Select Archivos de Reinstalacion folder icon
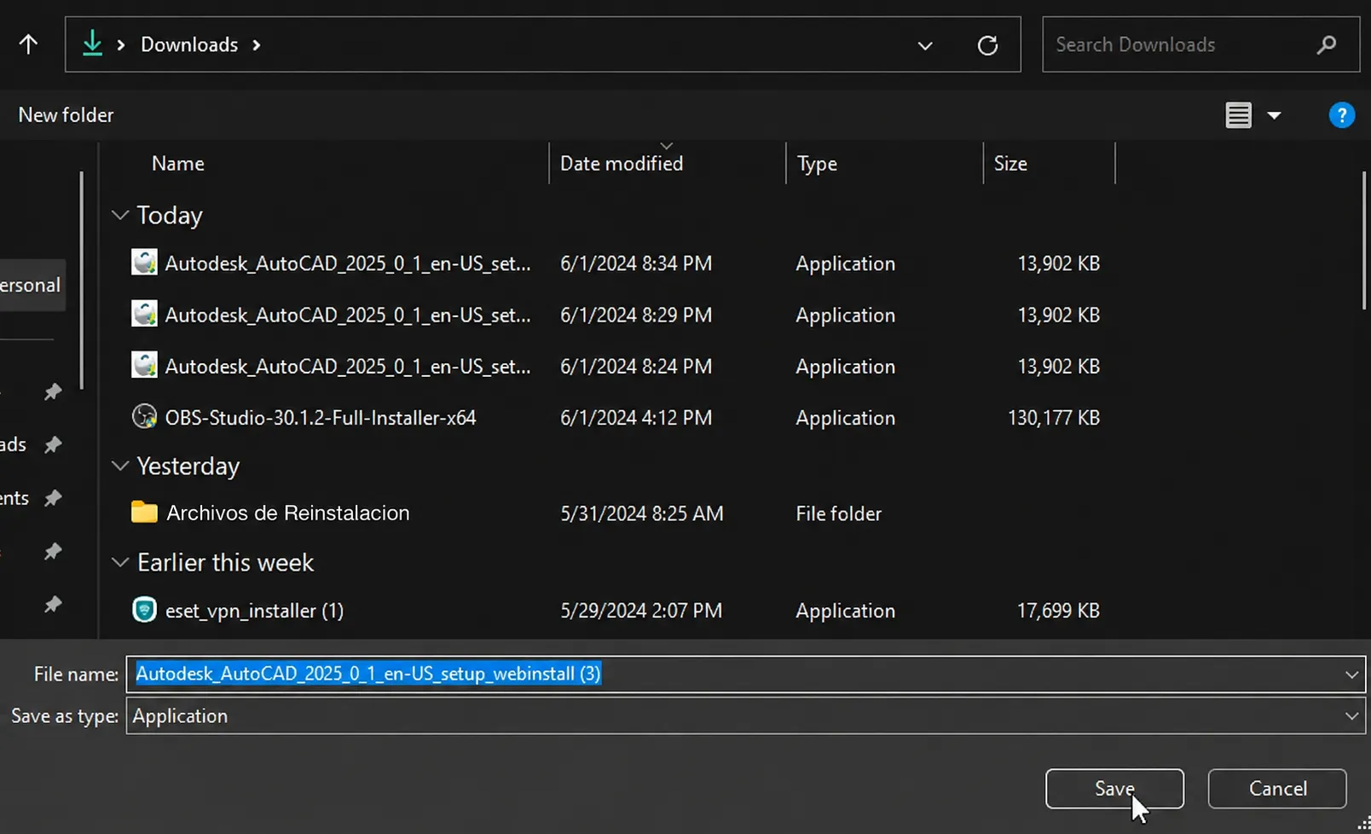The image size is (1371, 834). click(144, 512)
